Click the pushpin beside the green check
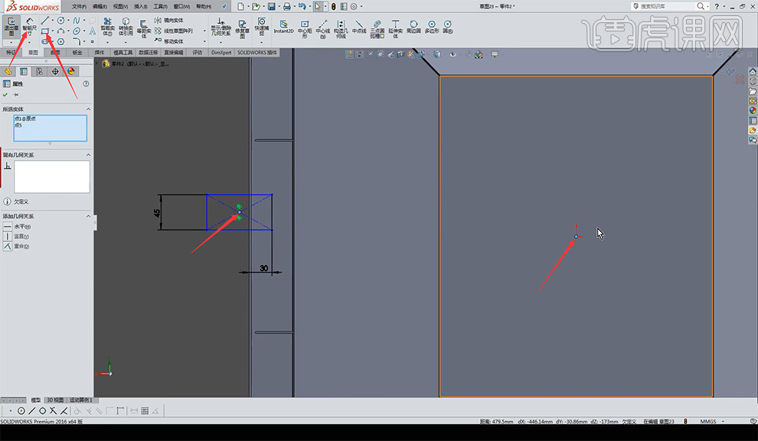Image resolution: width=758 pixels, height=441 pixels. [x=16, y=95]
